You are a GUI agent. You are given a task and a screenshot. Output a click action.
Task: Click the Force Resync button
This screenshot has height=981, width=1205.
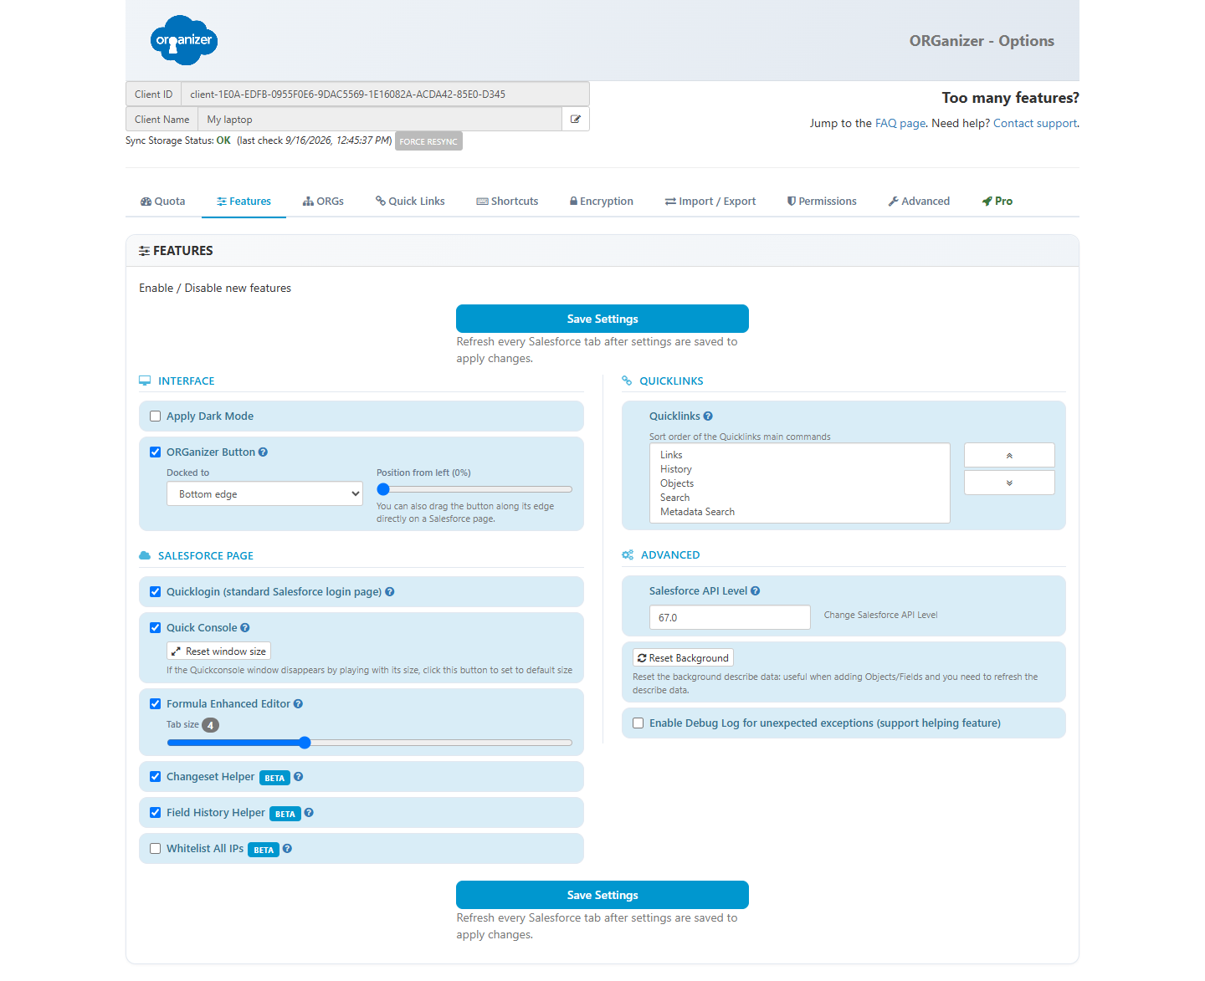(x=428, y=141)
